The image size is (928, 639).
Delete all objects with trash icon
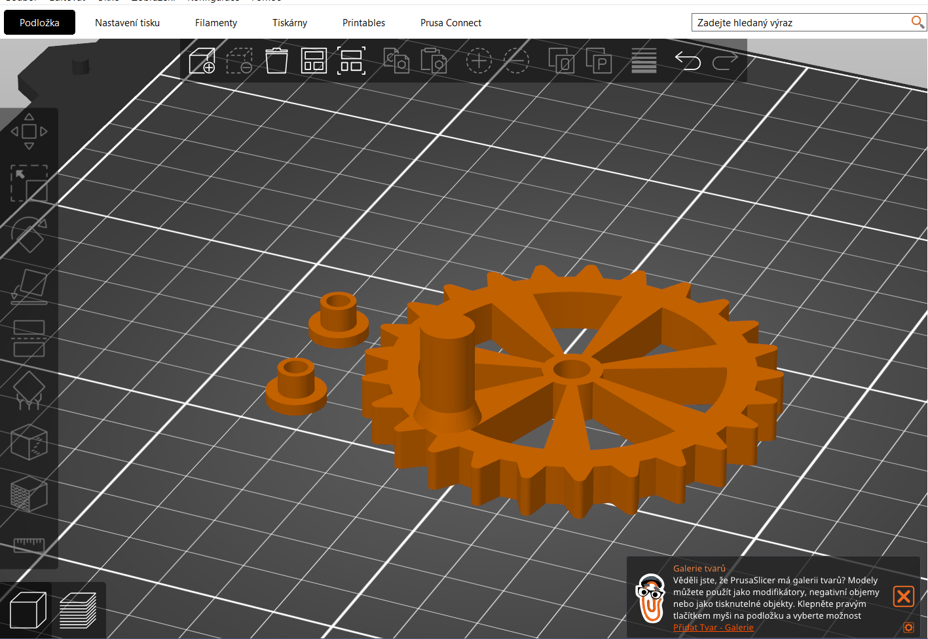pos(276,61)
